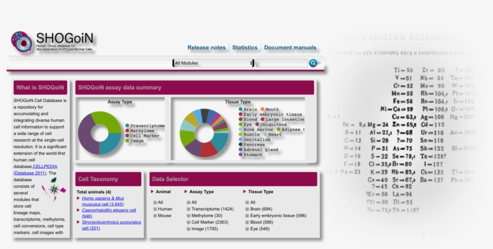The image size is (493, 249).
Task: Follow the CELLPEDIA (Database 2011) link
Action: (x=35, y=170)
